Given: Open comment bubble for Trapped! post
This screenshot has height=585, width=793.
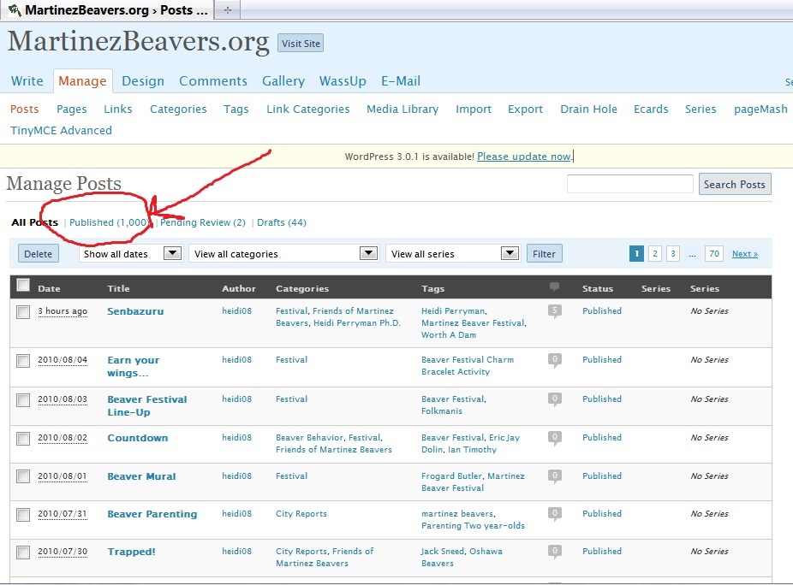Looking at the screenshot, I should tap(555, 552).
